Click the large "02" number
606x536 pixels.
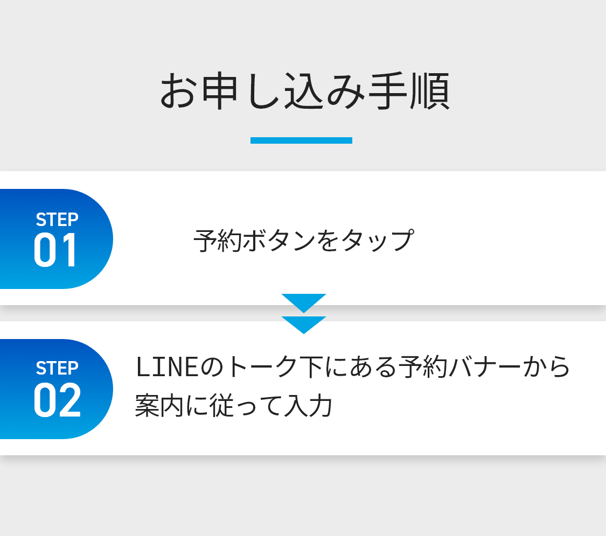point(57,401)
